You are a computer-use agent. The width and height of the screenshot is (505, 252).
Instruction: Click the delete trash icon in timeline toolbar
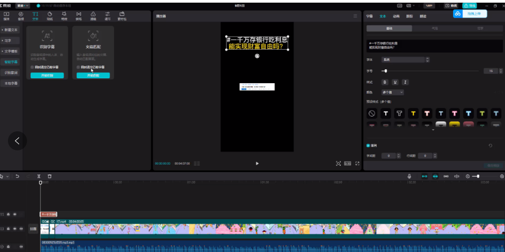pyautogui.click(x=50, y=176)
